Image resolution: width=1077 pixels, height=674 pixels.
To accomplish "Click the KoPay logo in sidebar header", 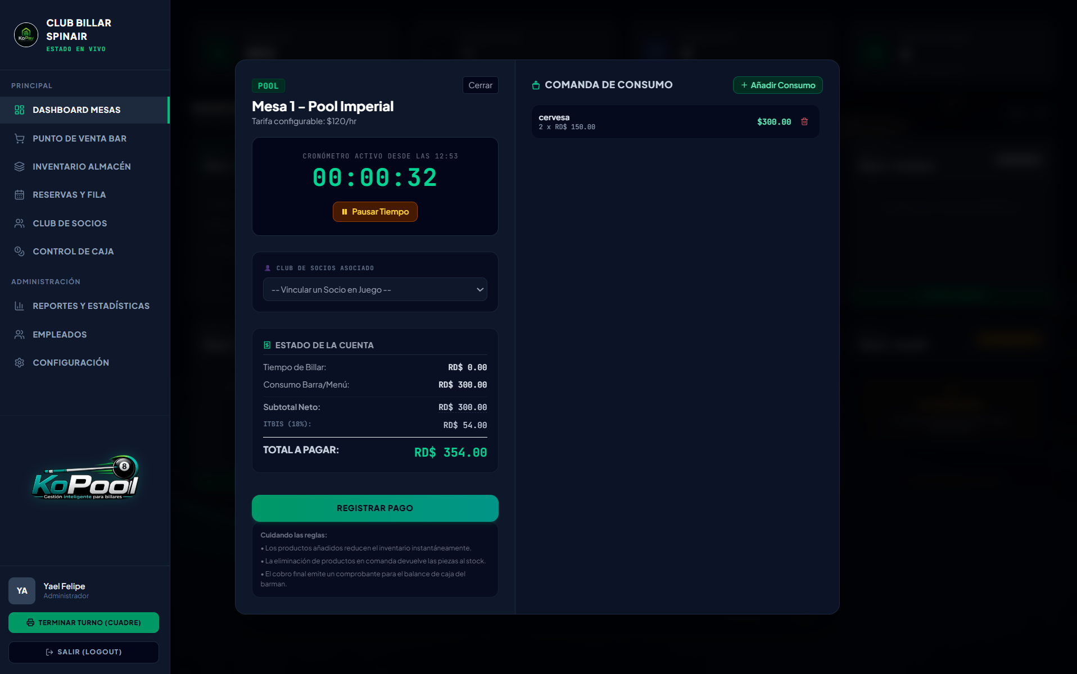I will click(x=26, y=35).
